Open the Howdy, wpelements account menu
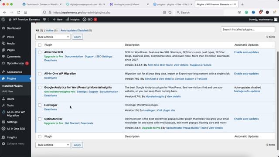 coord(263,20)
